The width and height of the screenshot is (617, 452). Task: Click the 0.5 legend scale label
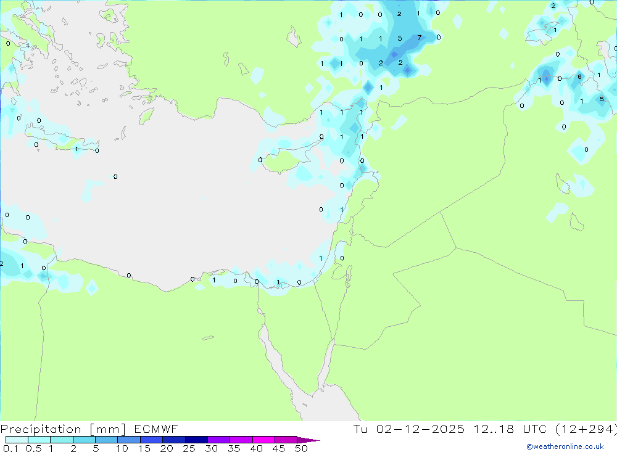tap(33, 448)
